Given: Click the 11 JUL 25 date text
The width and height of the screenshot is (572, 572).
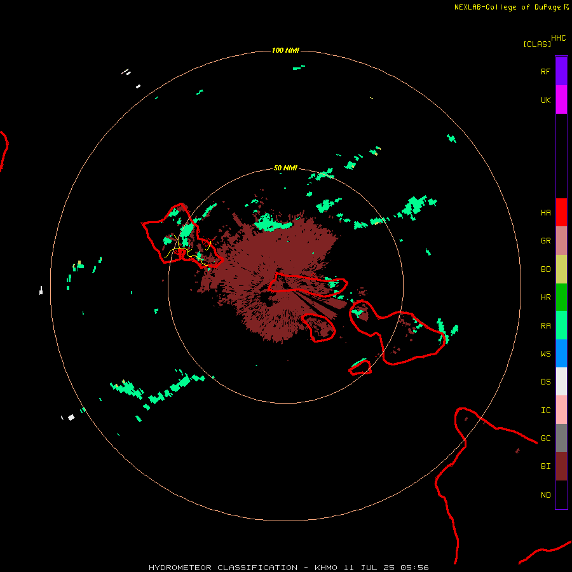Looking at the screenshot, I should pyautogui.click(x=369, y=568).
